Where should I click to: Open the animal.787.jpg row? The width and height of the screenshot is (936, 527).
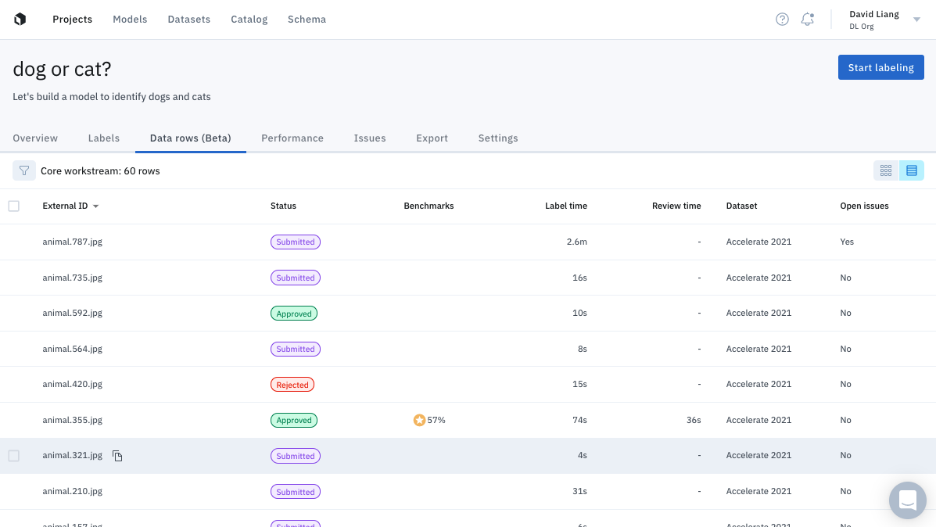468,242
